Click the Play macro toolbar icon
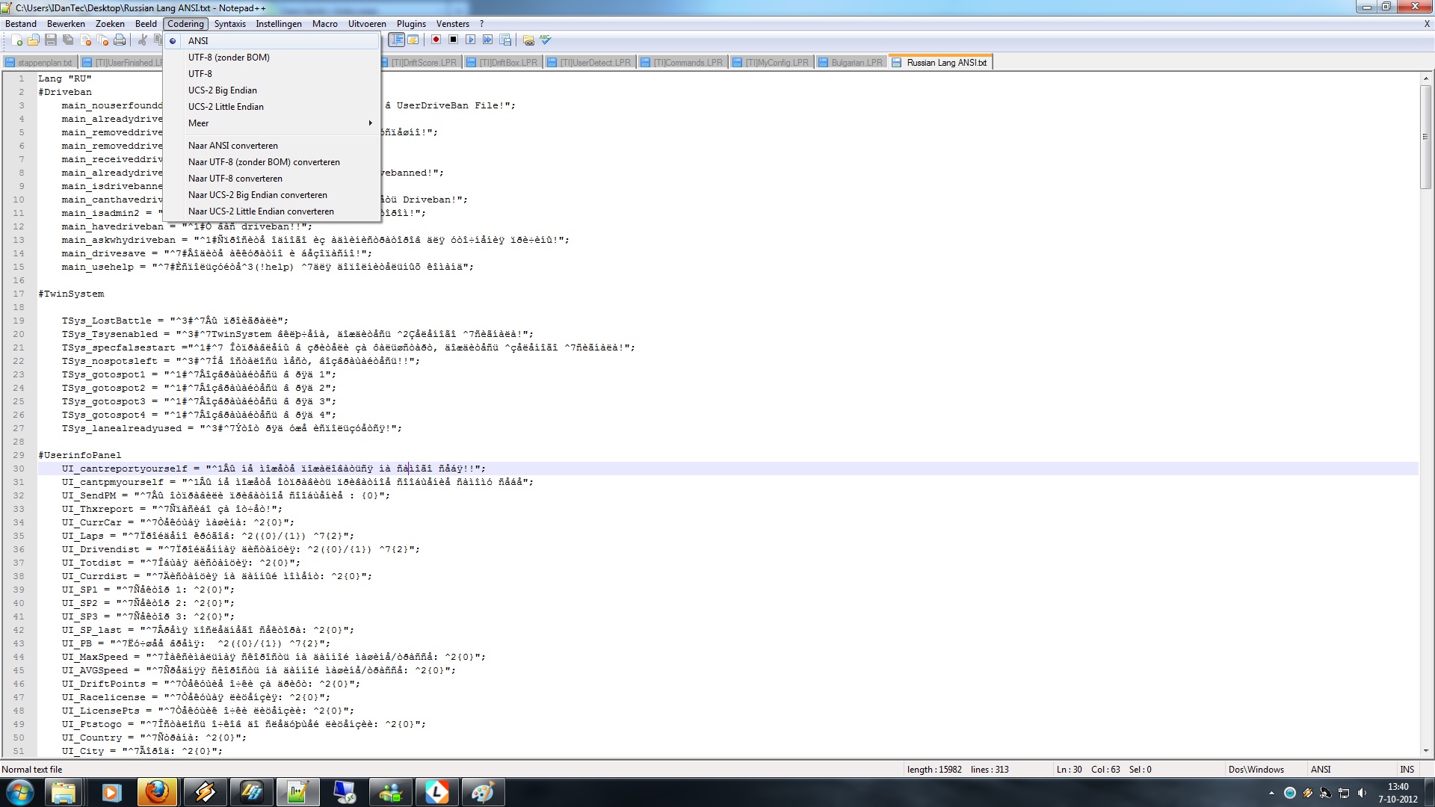 tap(470, 40)
